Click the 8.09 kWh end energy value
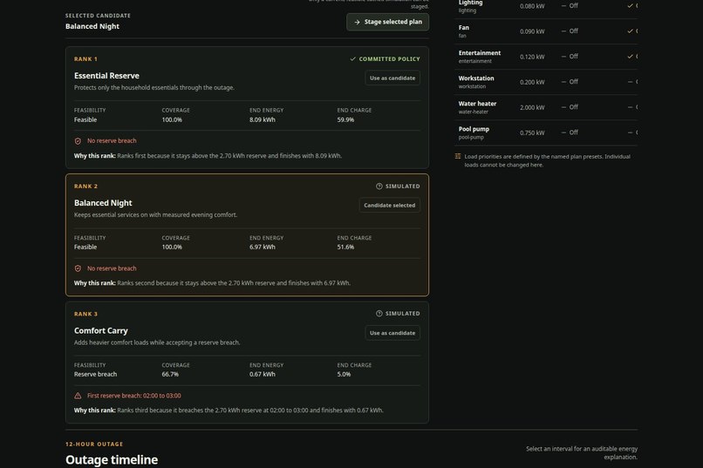703x468 pixels. [x=263, y=119]
